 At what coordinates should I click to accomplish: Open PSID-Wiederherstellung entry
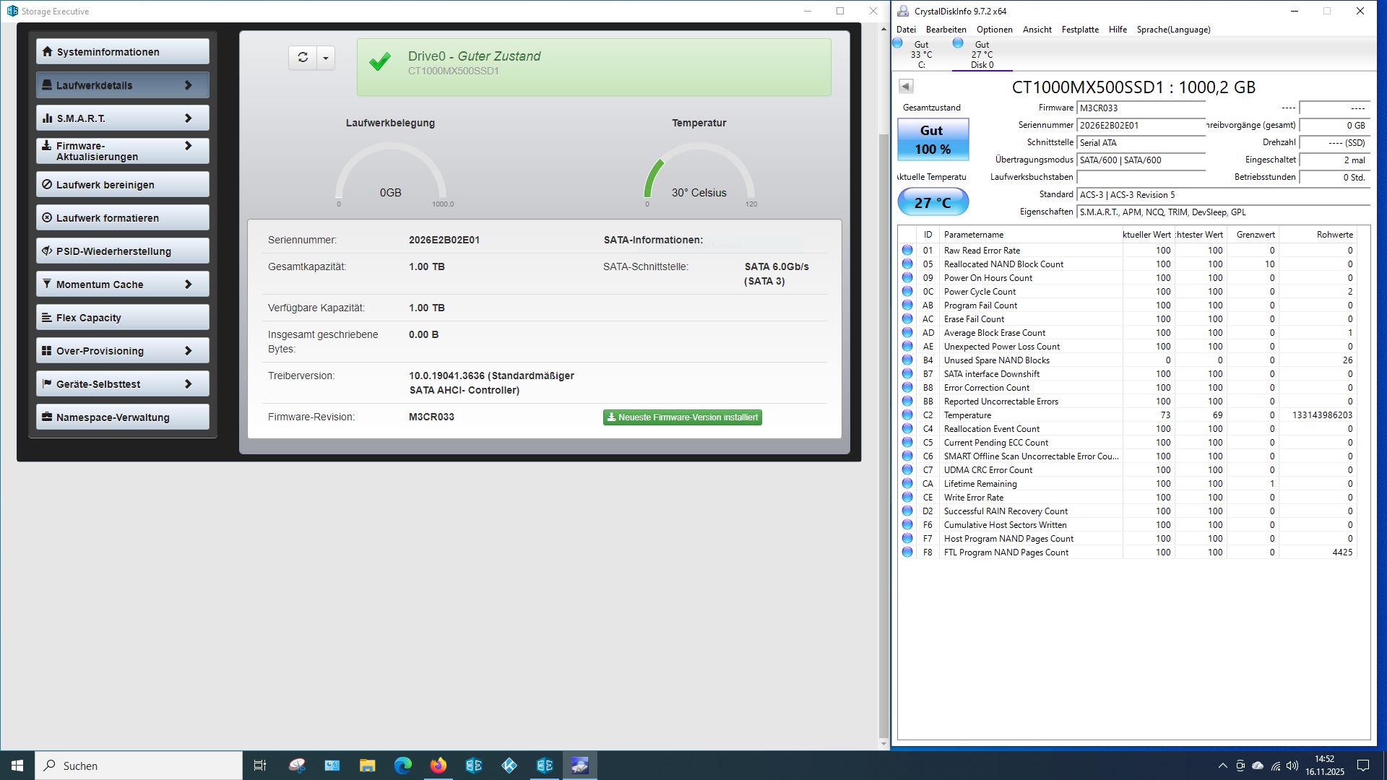pyautogui.click(x=122, y=251)
